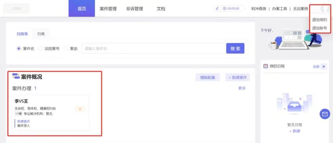Select the 案件名 radio button
This screenshot has height=143, width=333.
pyautogui.click(x=19, y=49)
